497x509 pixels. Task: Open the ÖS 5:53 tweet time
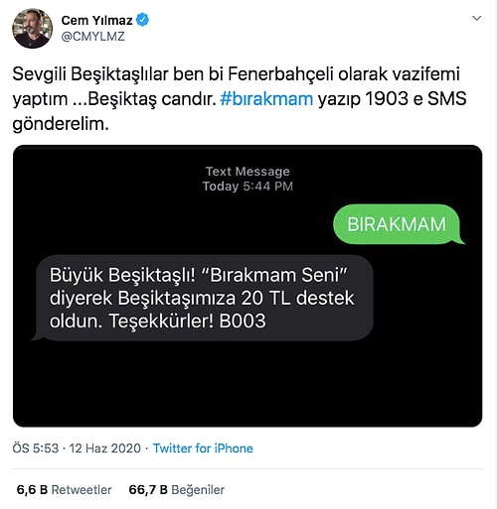[36, 448]
